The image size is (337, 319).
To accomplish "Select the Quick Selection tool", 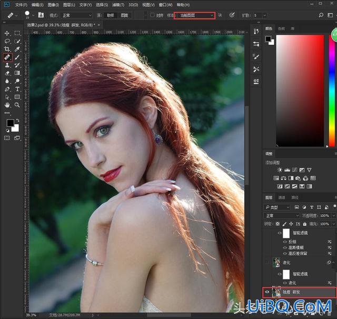I will click(17, 41).
